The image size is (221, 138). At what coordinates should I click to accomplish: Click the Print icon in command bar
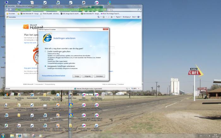(112, 17)
